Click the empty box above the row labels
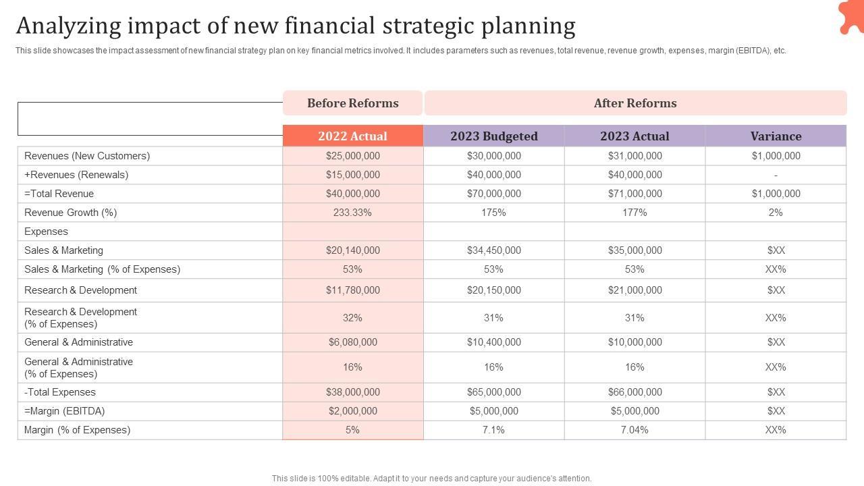The width and height of the screenshot is (864, 486). [x=150, y=119]
